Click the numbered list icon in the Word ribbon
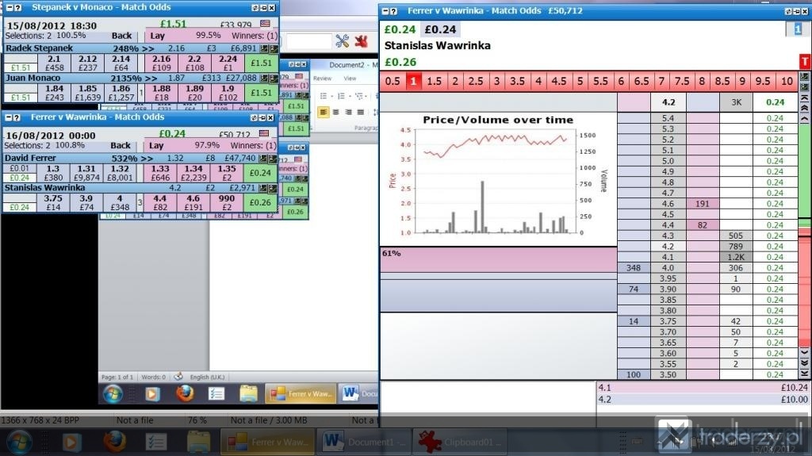The width and height of the screenshot is (812, 456). pyautogui.click(x=341, y=96)
